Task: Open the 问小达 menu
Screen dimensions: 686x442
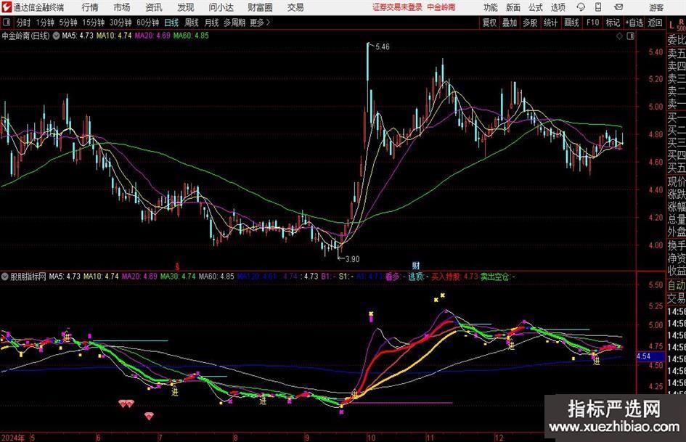Action: tap(221, 7)
